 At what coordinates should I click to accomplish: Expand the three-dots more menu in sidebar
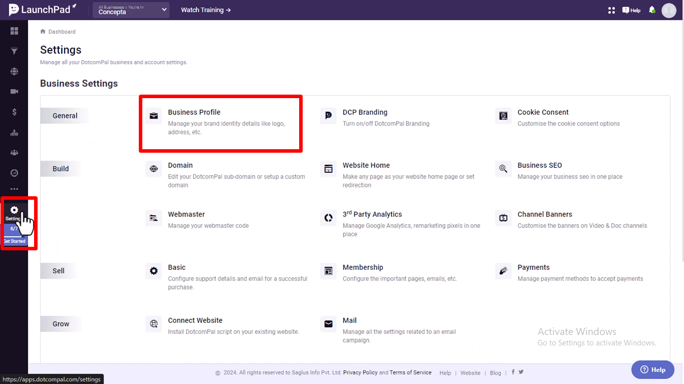coord(14,189)
